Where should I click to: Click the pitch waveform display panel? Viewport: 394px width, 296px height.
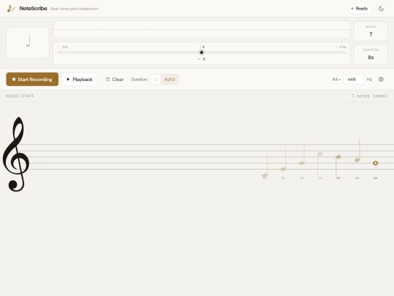(x=201, y=30)
